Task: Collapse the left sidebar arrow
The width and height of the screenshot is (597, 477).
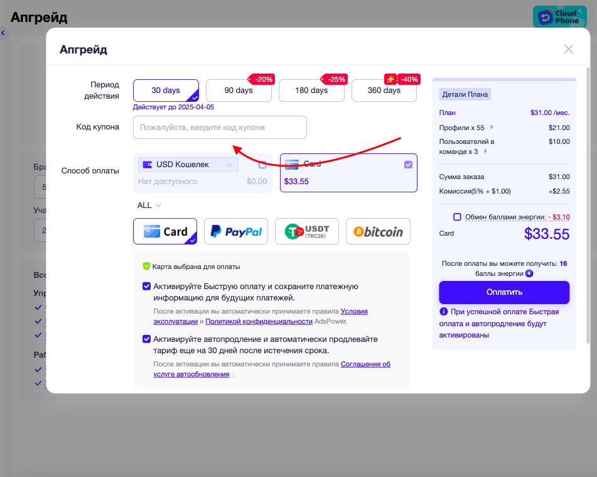Action: [x=3, y=33]
